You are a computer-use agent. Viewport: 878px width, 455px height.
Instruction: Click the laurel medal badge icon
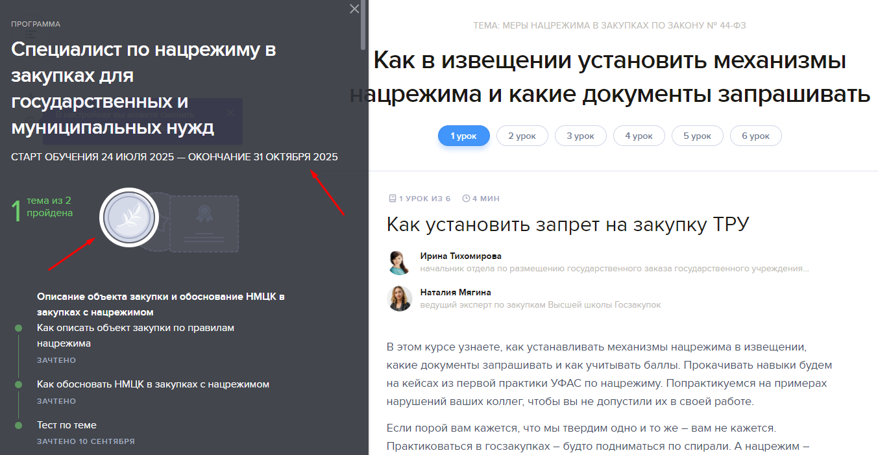click(129, 217)
